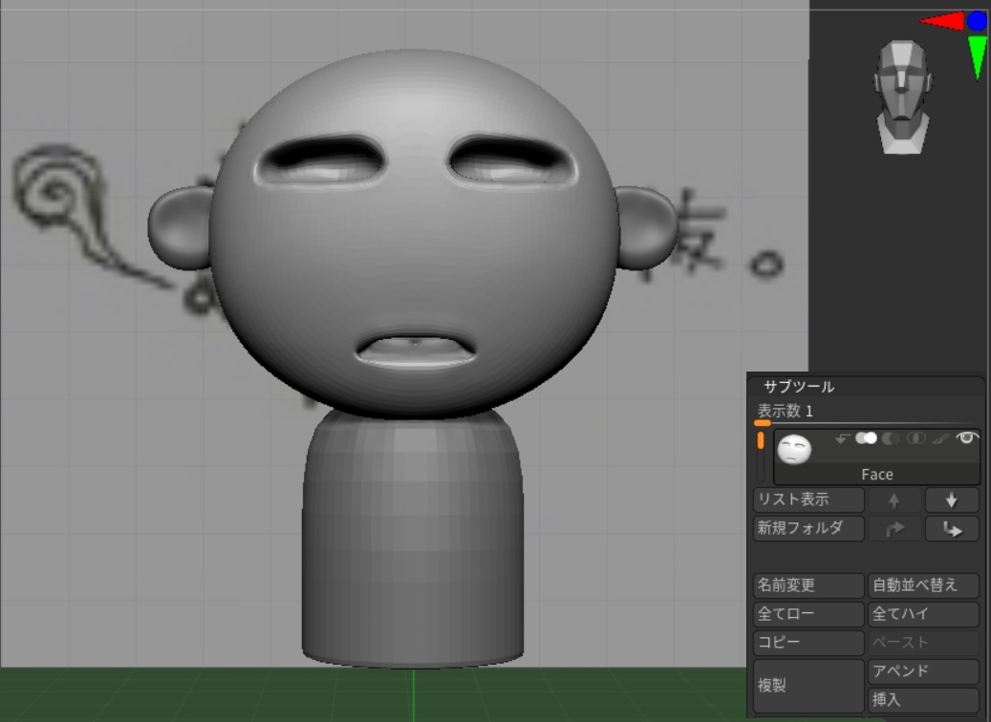This screenshot has height=722, width=991.
Task: Select boolean intersect mode on Face subtool
Action: click(916, 438)
